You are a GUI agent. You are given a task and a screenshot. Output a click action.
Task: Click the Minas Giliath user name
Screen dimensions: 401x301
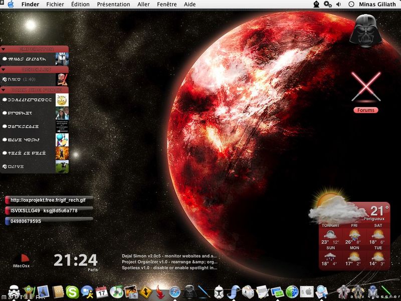[377, 5]
